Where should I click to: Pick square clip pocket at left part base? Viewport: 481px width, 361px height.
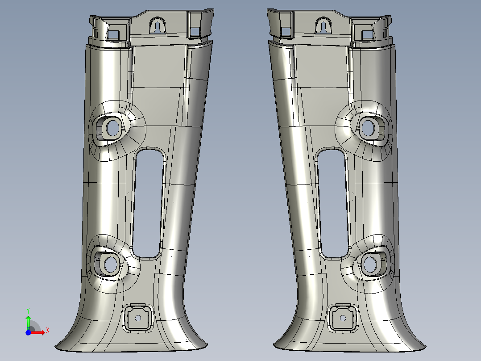click(138, 318)
